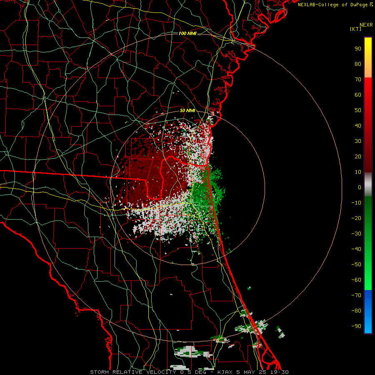
Task: Click the Storm Relative Velocity caption at bottom
Action: point(189,372)
